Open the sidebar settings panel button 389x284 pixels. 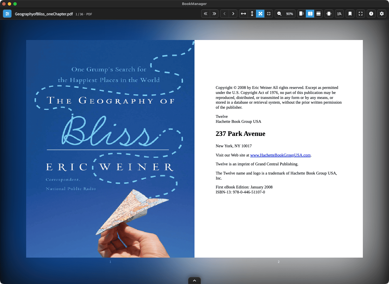click(x=7, y=14)
